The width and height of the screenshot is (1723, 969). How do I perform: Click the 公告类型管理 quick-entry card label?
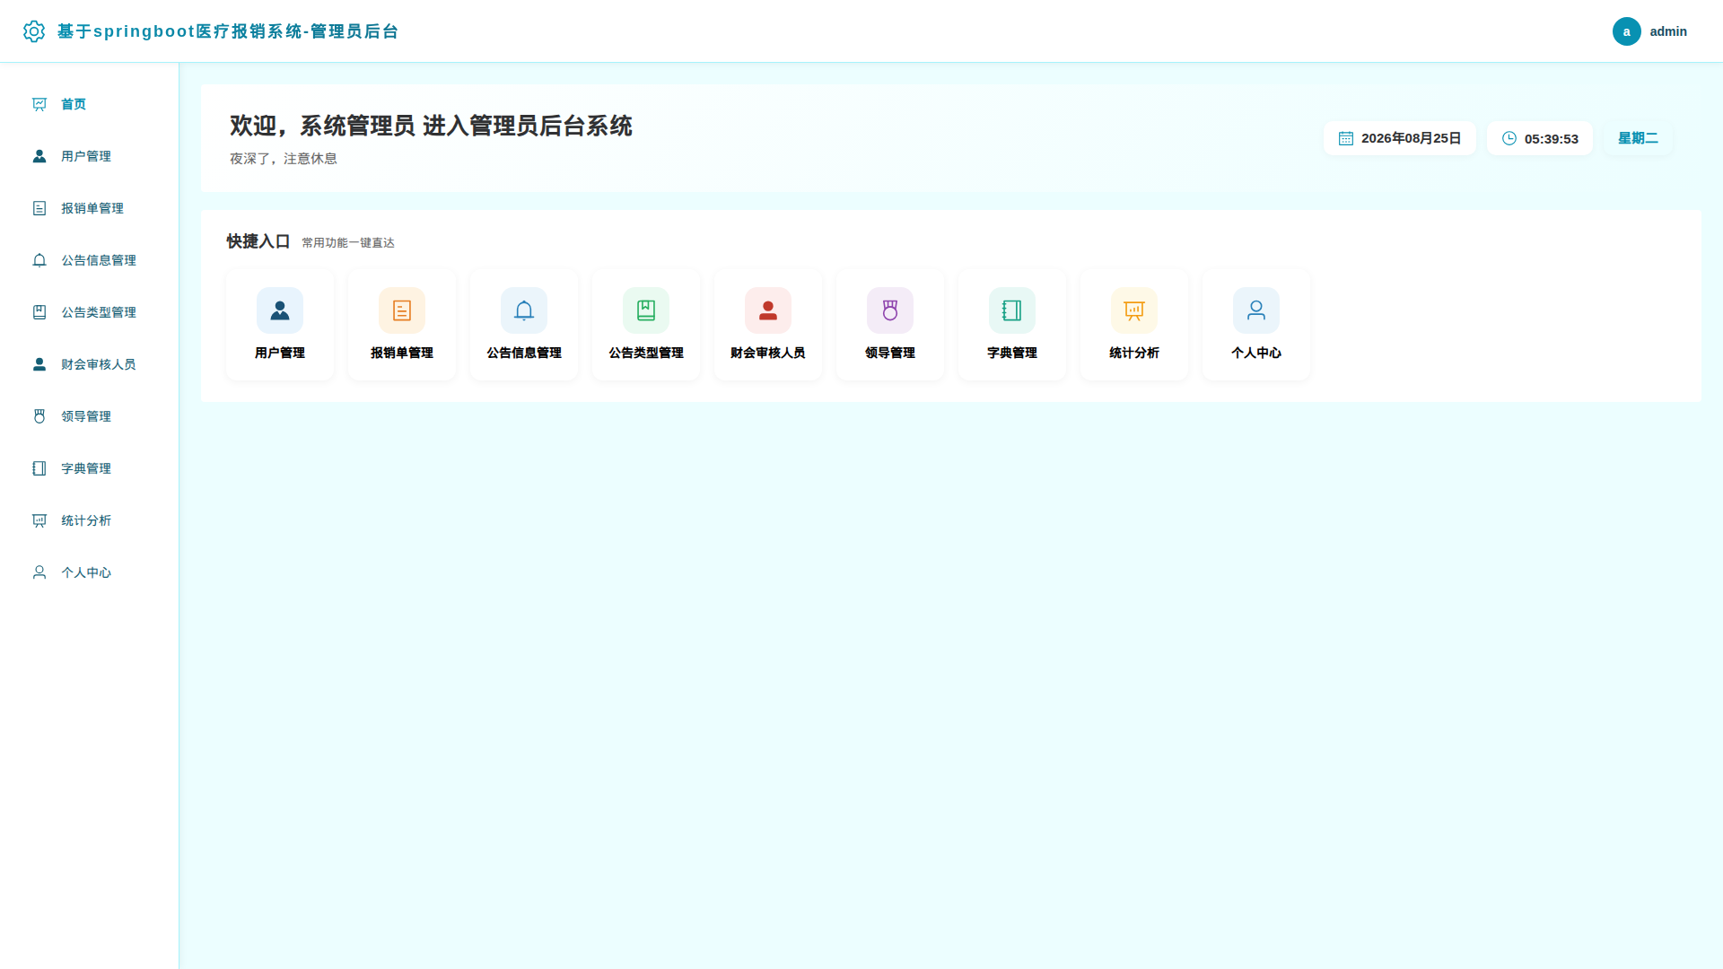(x=646, y=353)
